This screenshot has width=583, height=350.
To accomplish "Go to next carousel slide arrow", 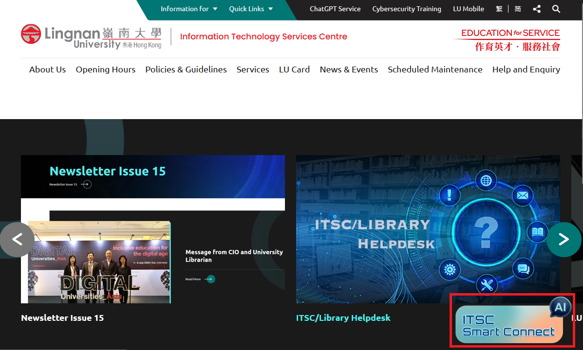I will (564, 239).
